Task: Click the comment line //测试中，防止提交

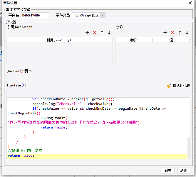Action: click(x=25, y=151)
